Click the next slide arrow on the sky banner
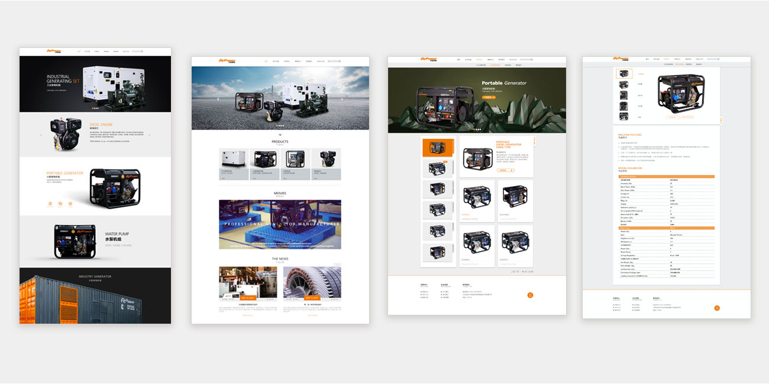The image size is (769, 384). [x=343, y=99]
